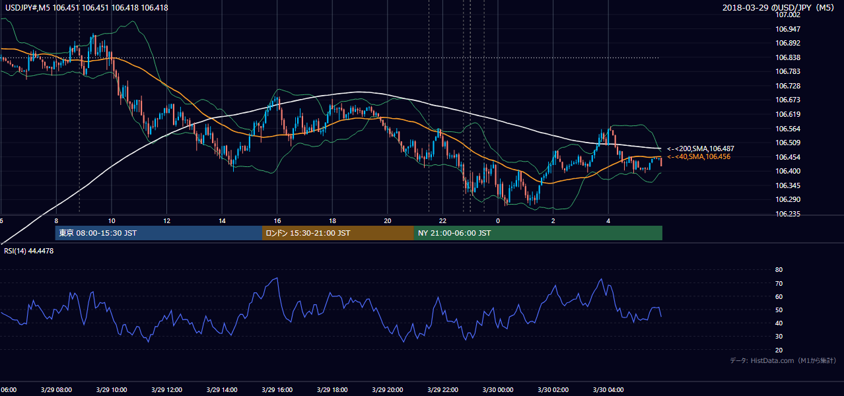Click the 3/30 00:00 bottom time label

[x=497, y=389]
